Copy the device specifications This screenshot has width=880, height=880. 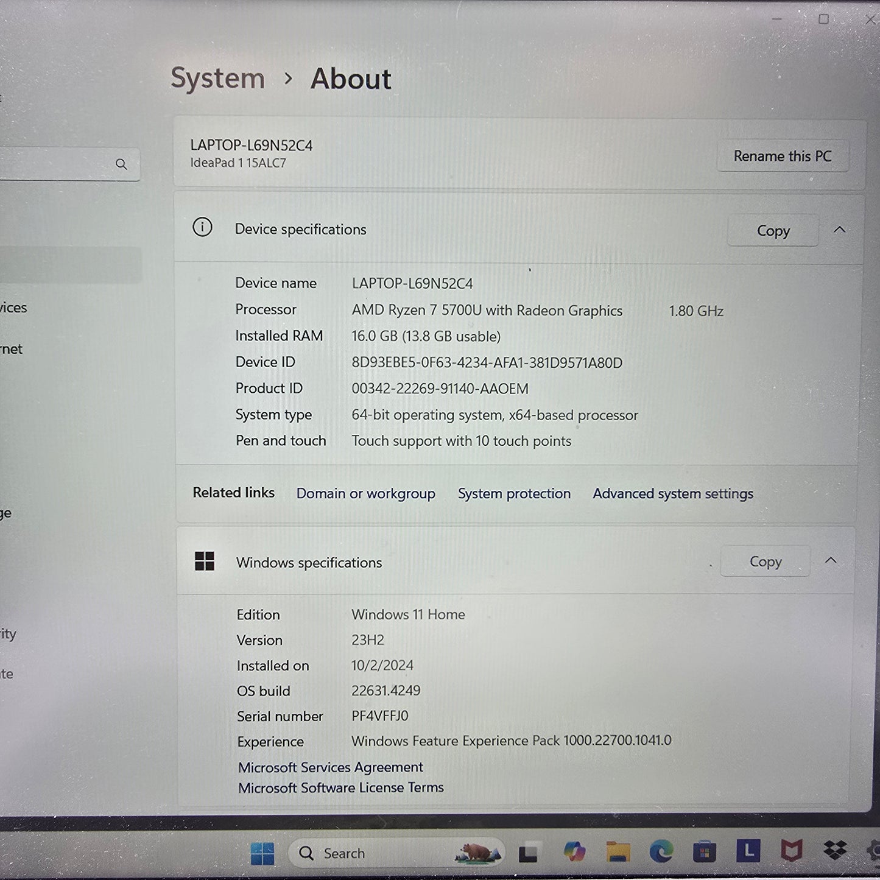click(773, 231)
